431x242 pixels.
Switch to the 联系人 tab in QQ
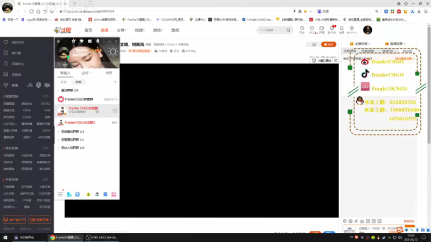(x=65, y=73)
